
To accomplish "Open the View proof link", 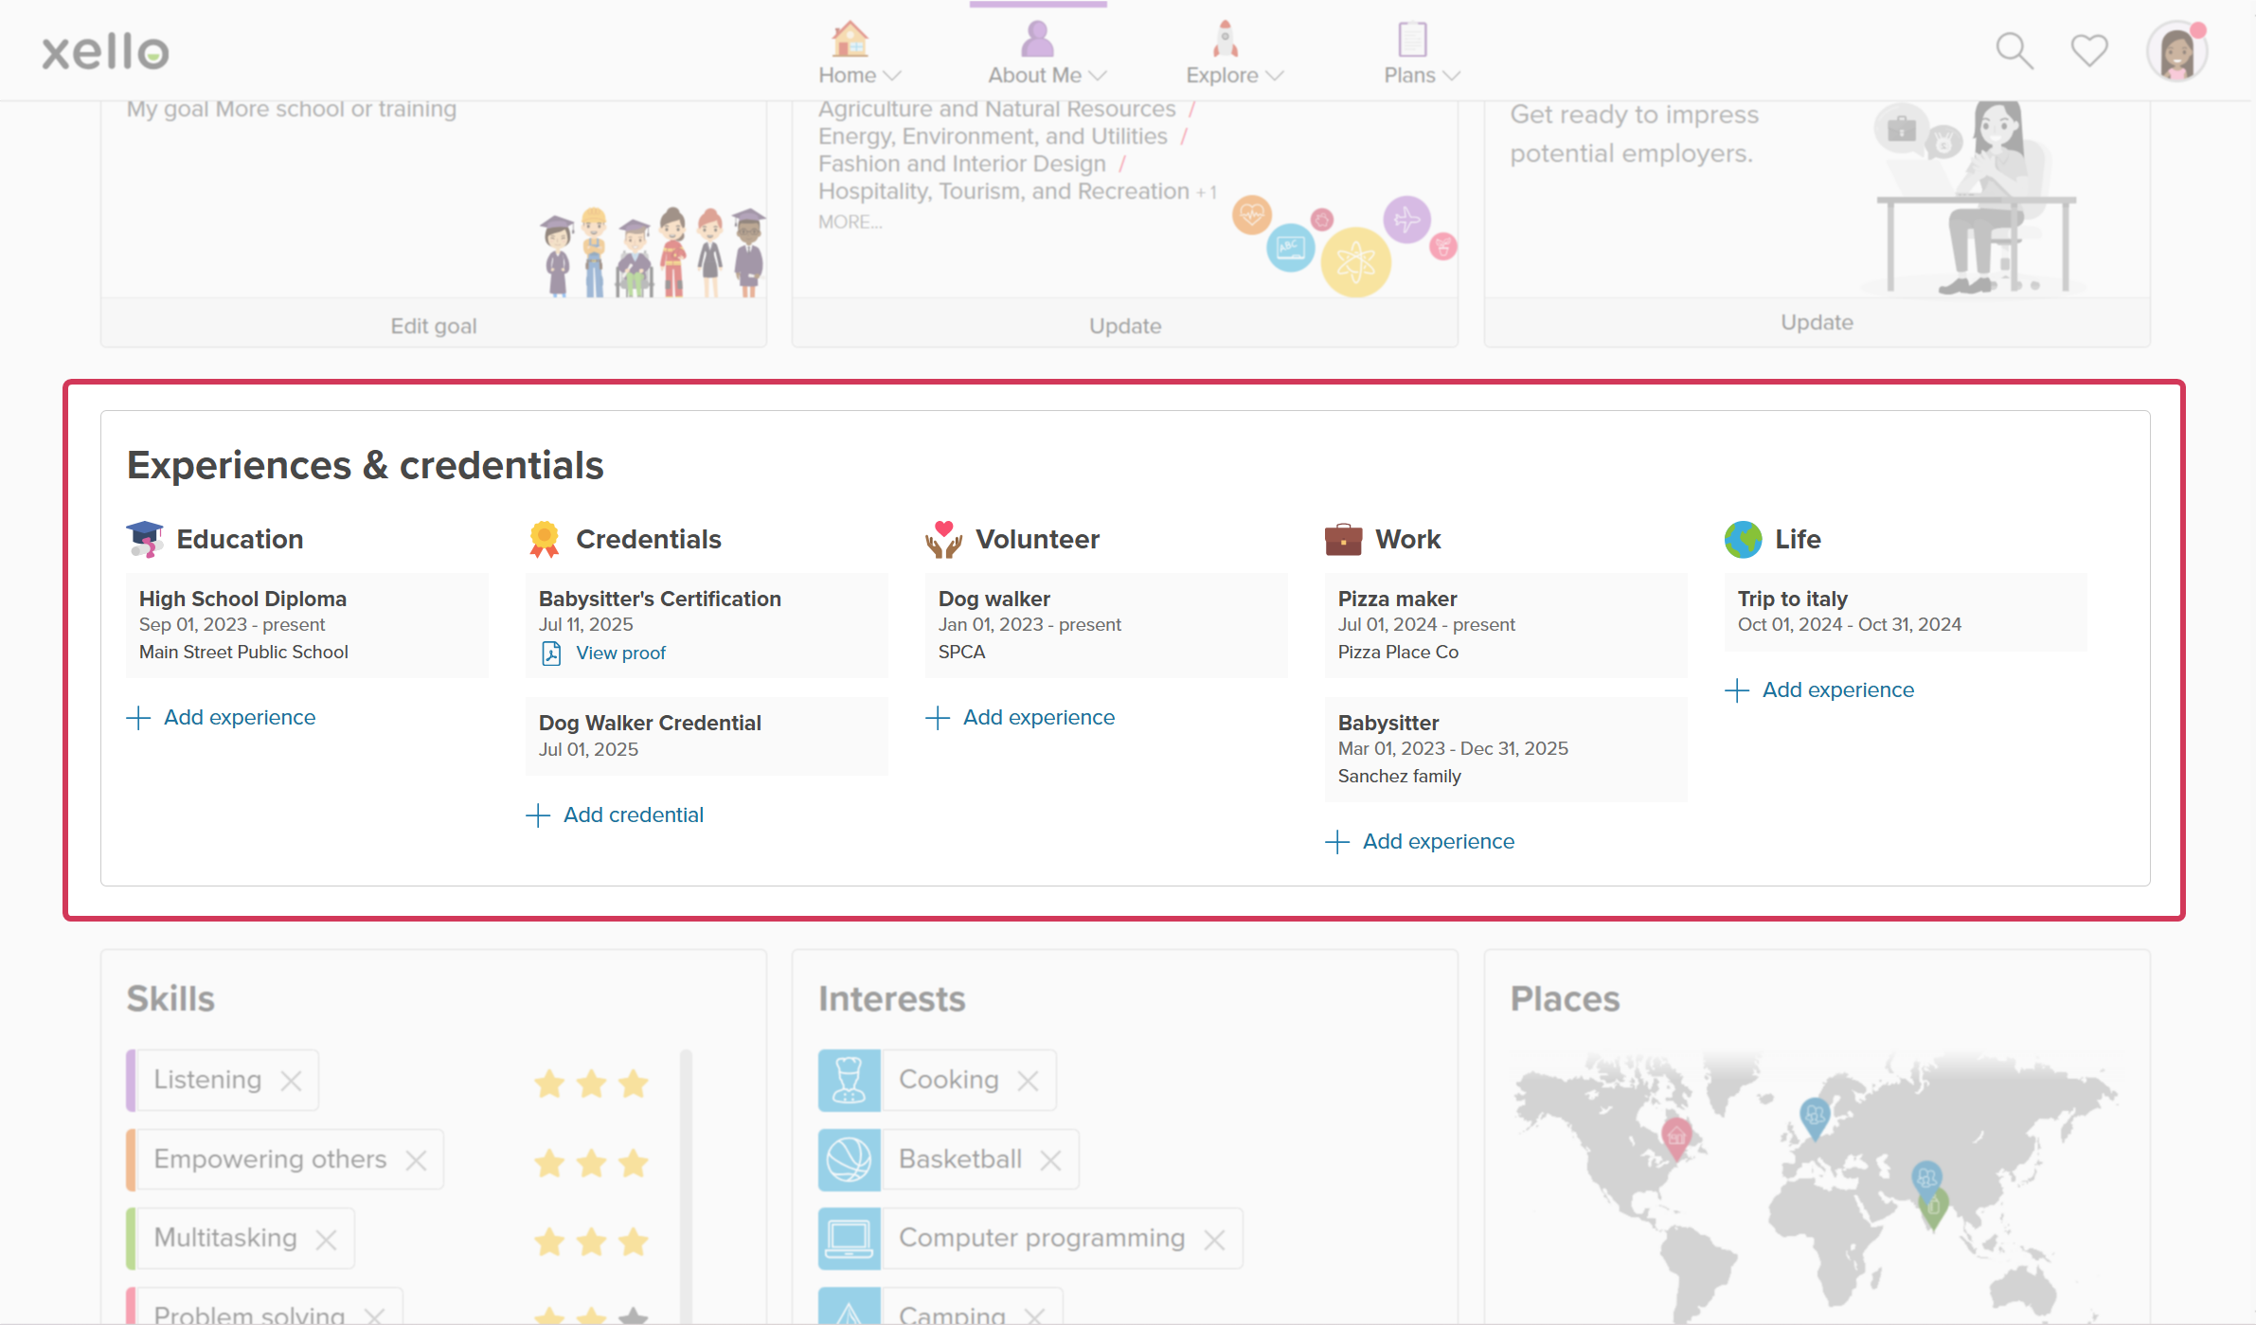I will point(621,653).
